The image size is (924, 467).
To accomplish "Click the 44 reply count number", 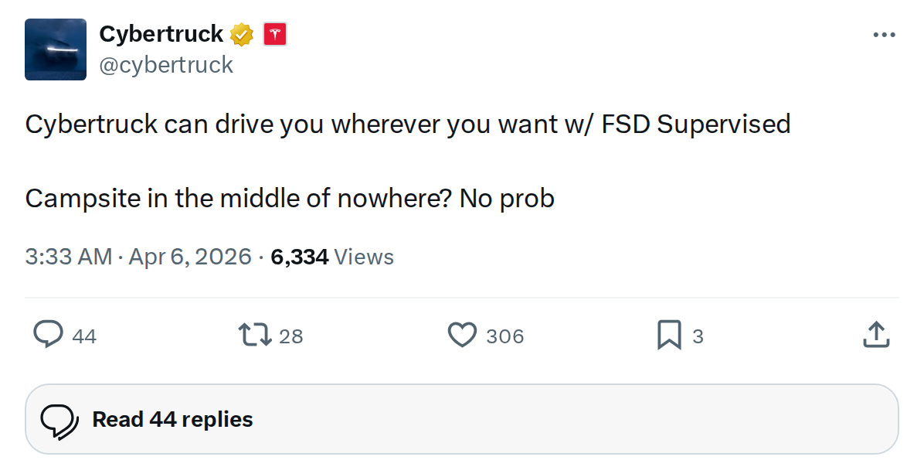I will click(84, 336).
